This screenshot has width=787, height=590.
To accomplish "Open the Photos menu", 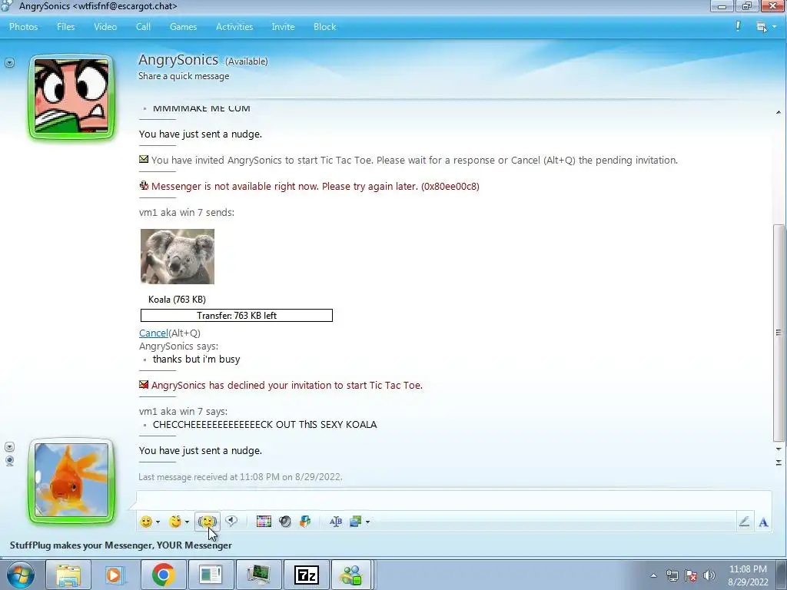I will point(24,27).
